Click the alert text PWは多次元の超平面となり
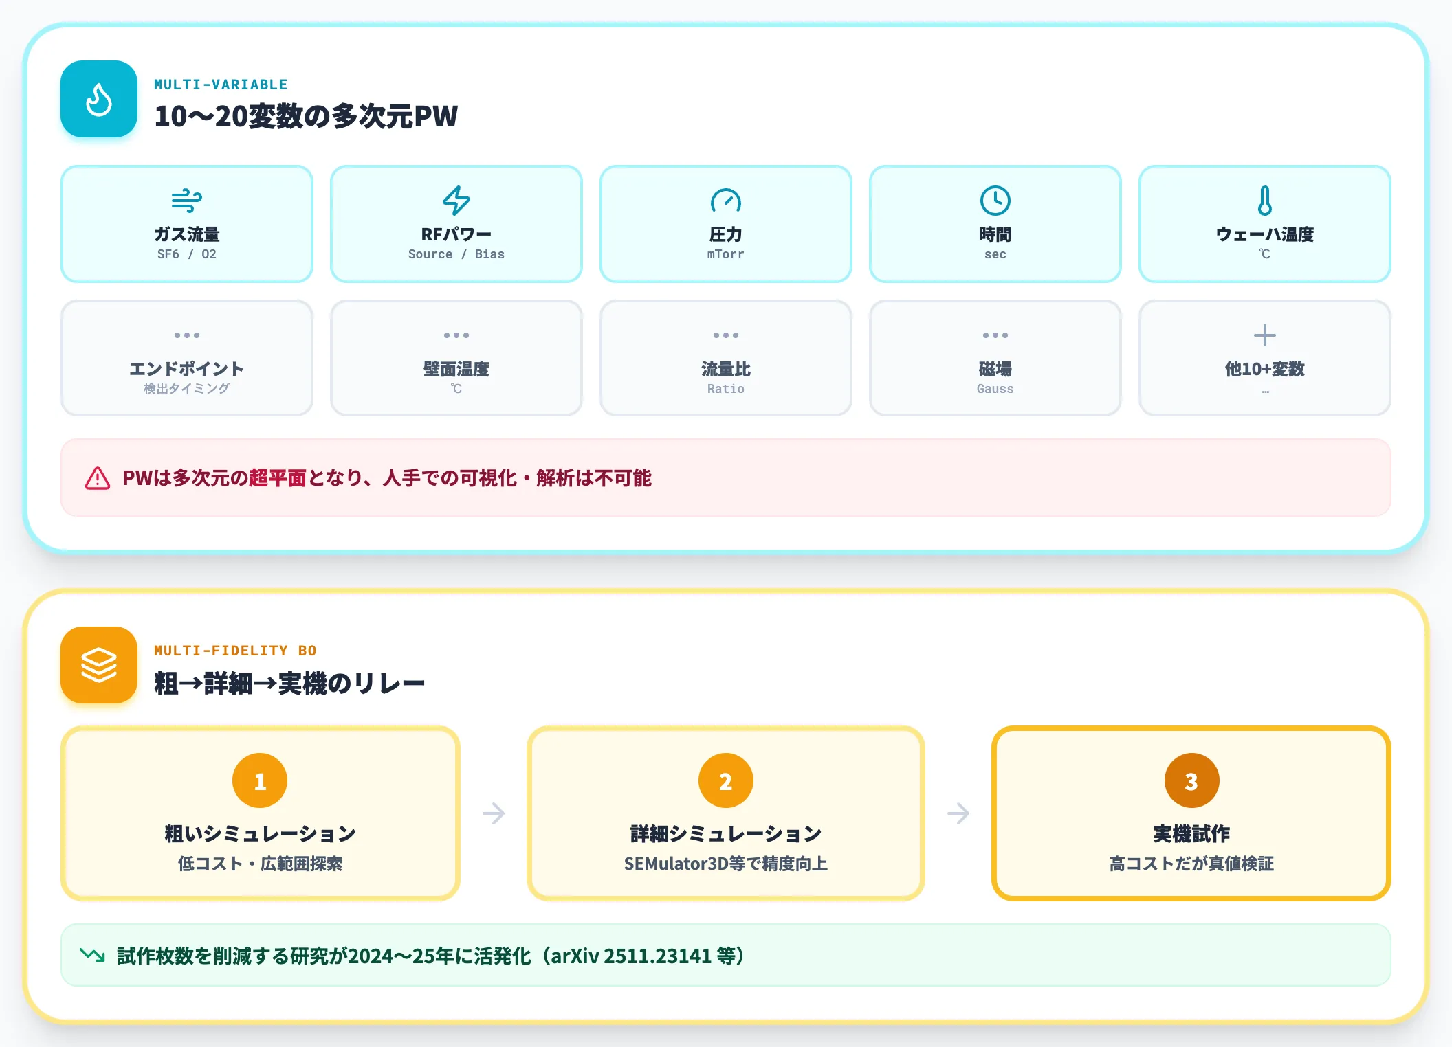The image size is (1452, 1047). coord(387,478)
